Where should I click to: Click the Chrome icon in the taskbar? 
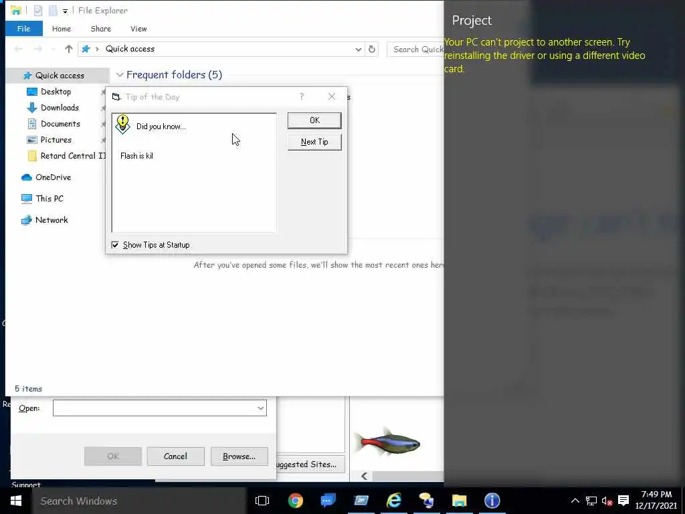pos(295,501)
